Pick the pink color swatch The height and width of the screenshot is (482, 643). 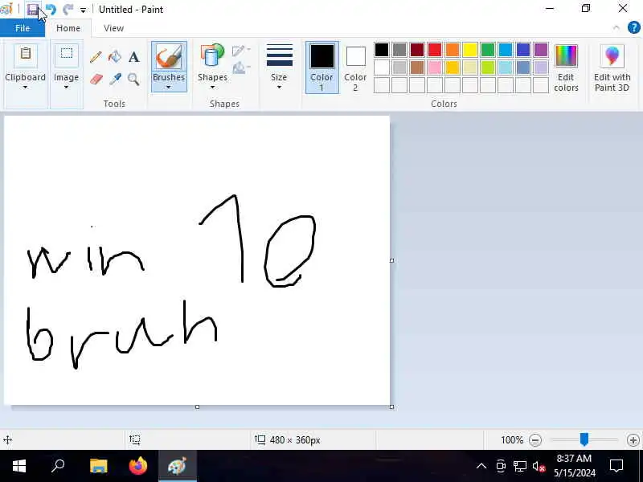tap(435, 67)
